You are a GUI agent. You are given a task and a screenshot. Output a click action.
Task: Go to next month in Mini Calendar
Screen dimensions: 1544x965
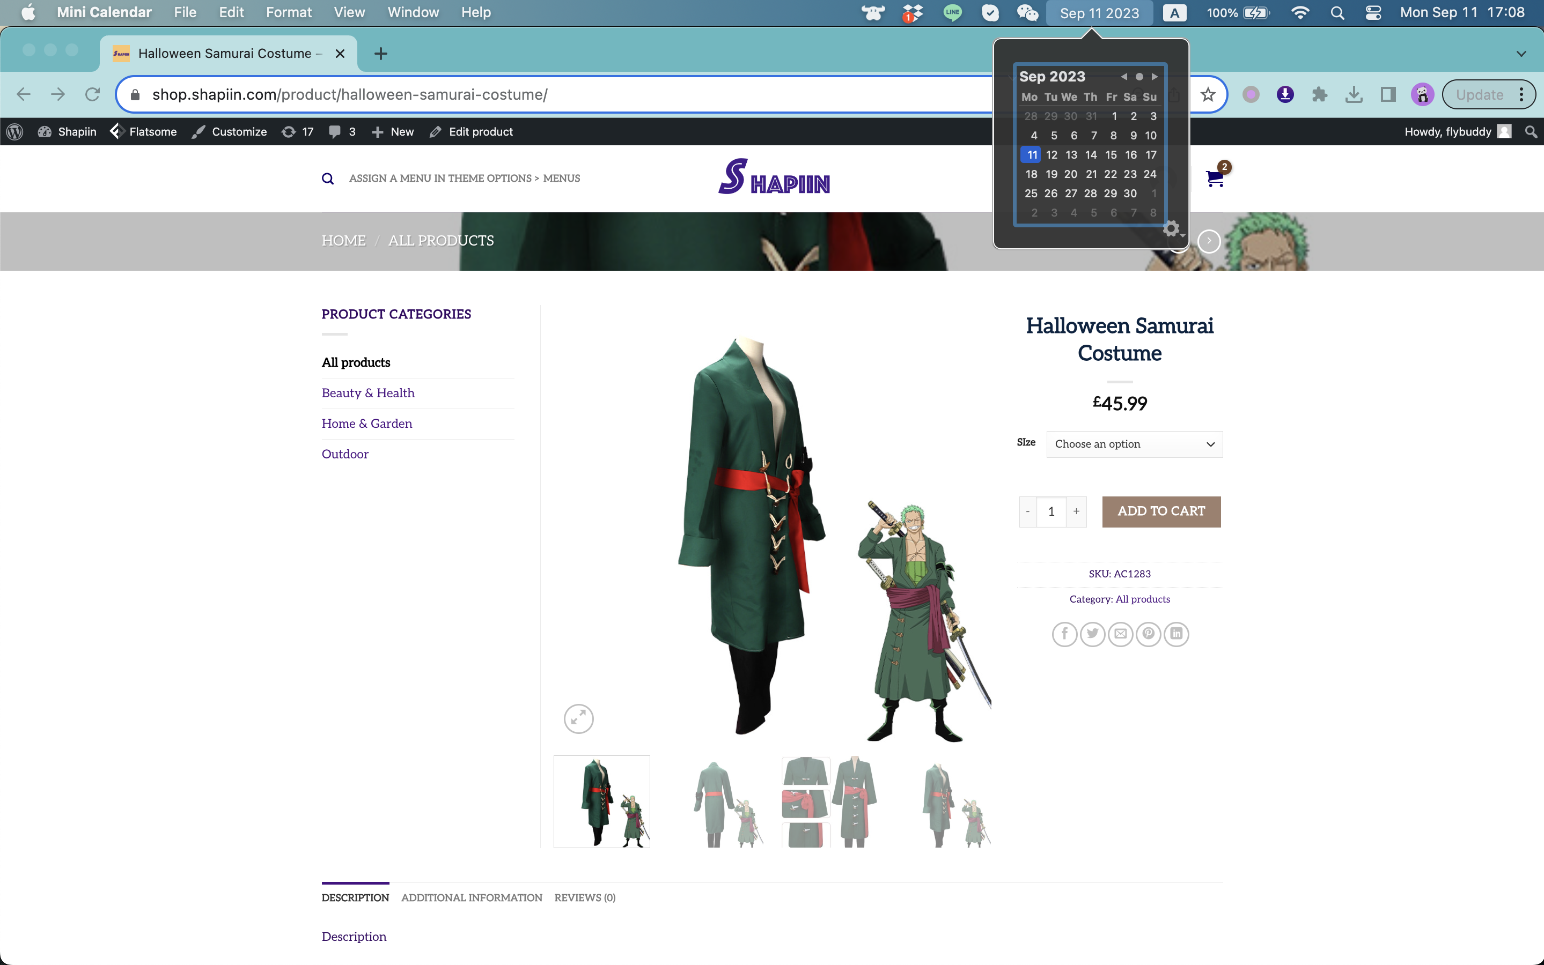point(1155,77)
